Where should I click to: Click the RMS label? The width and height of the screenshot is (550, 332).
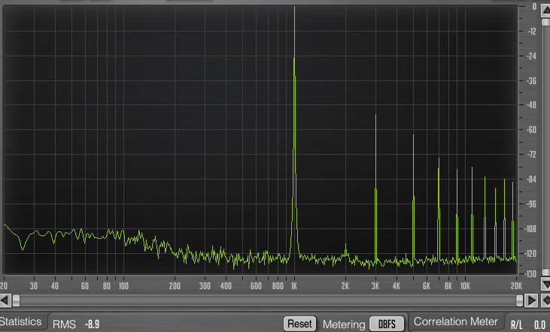[64, 324]
